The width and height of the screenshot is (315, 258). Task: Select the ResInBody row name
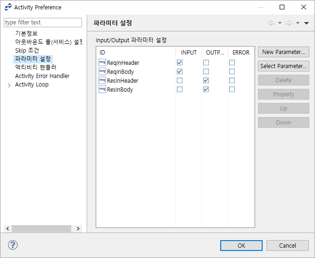pyautogui.click(x=120, y=89)
